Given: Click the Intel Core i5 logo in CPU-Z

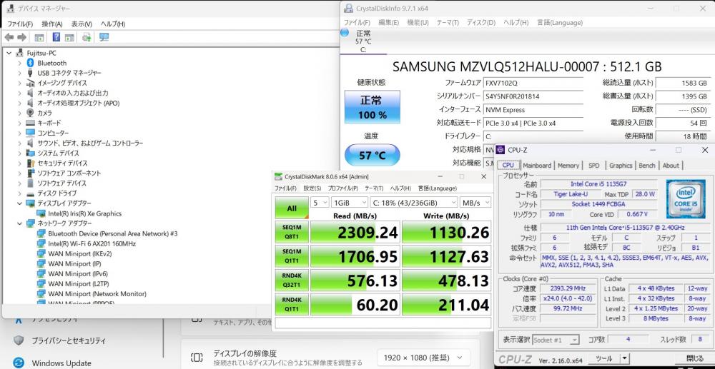Looking at the screenshot, I should pos(686,199).
